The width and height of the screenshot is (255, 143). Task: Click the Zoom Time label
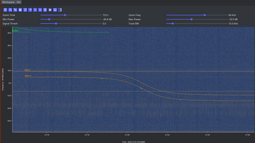(9, 15)
